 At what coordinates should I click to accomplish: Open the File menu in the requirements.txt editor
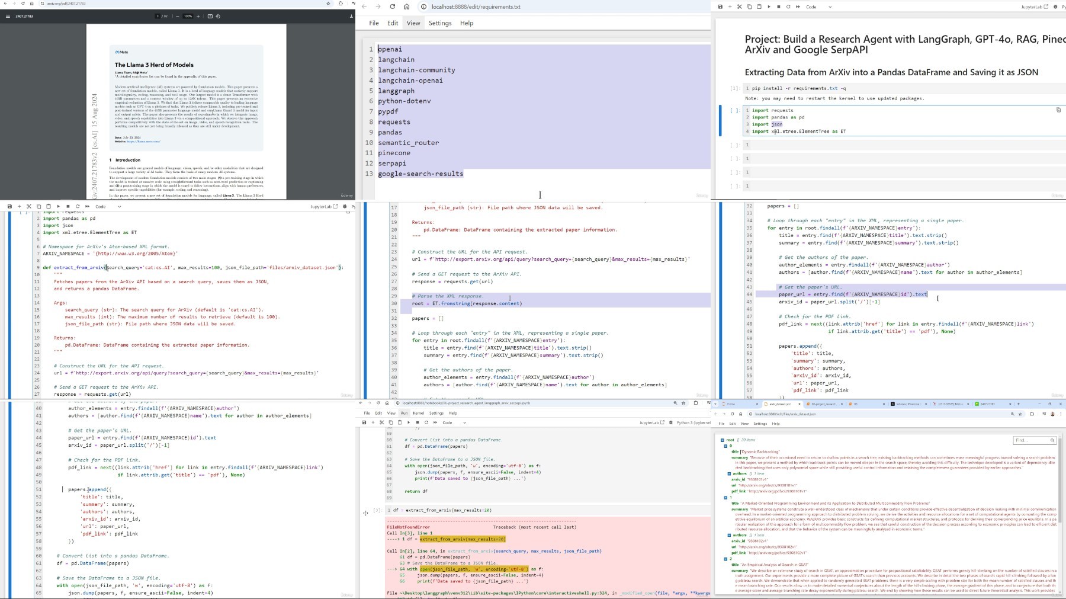374,23
